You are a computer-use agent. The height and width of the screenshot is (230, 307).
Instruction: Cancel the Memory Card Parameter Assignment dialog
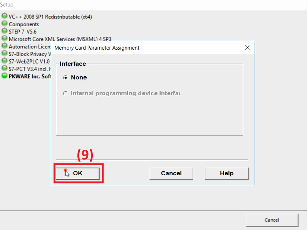(x=171, y=173)
